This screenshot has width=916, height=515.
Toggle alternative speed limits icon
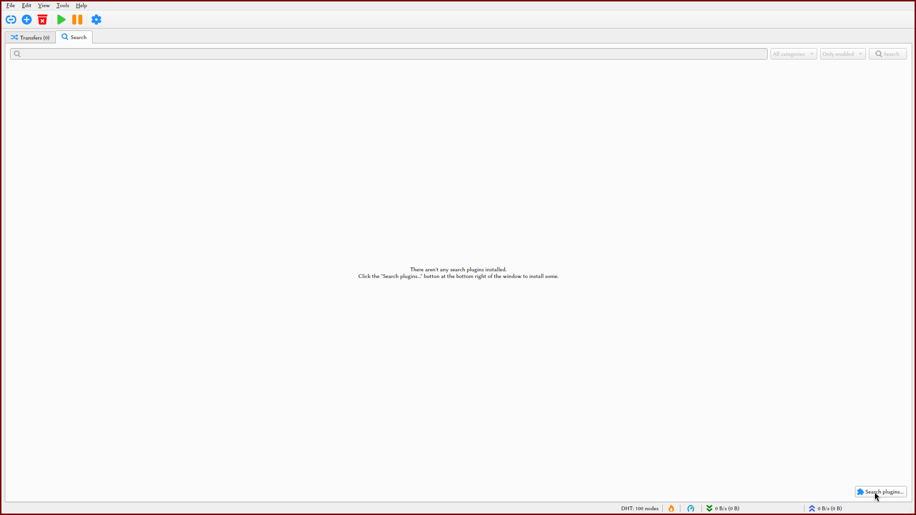[x=691, y=508]
